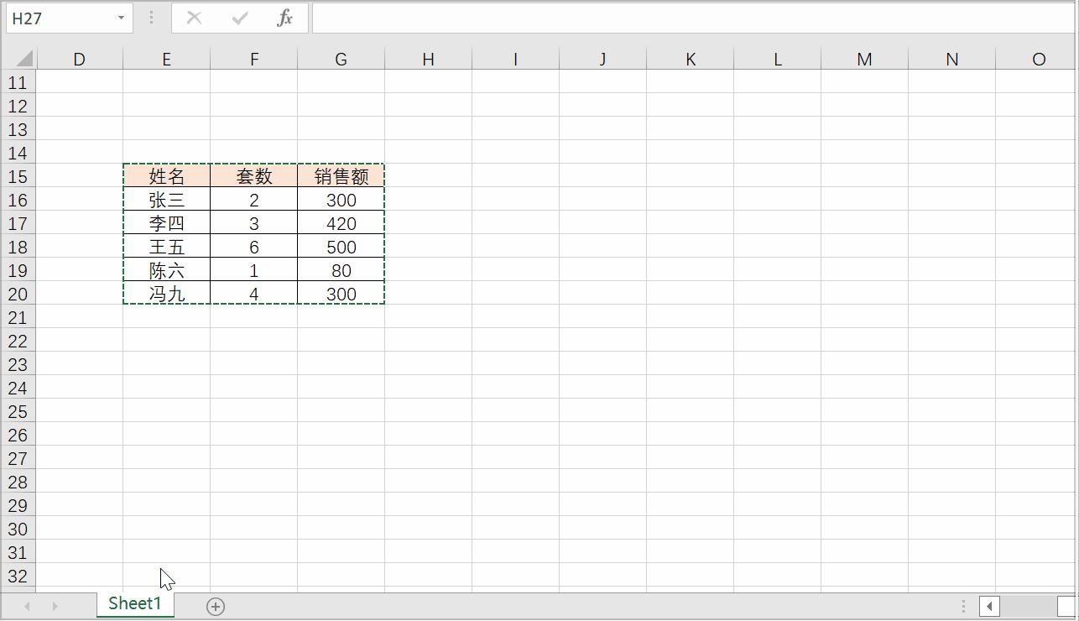Select column header K
This screenshot has height=621, width=1079.
pos(690,59)
